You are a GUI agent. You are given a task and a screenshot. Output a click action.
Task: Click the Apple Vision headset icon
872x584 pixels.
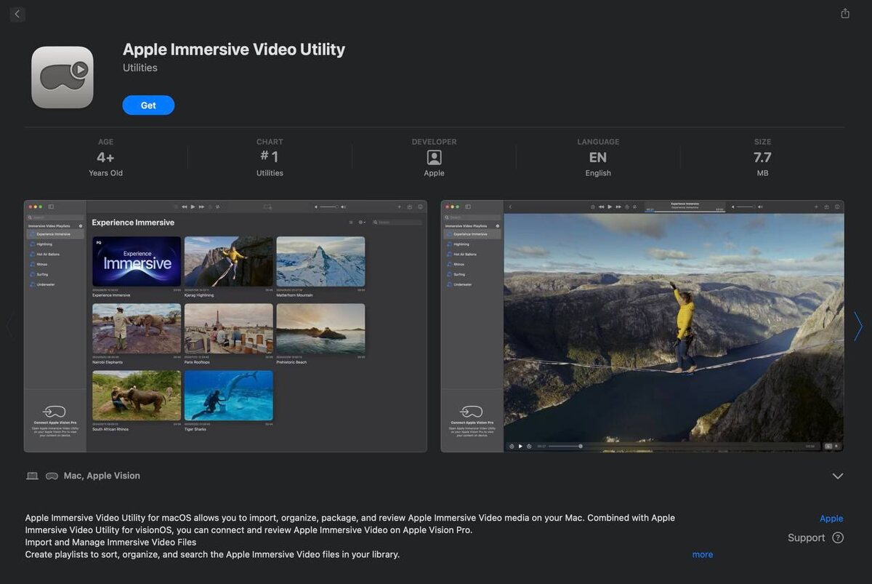pos(52,476)
